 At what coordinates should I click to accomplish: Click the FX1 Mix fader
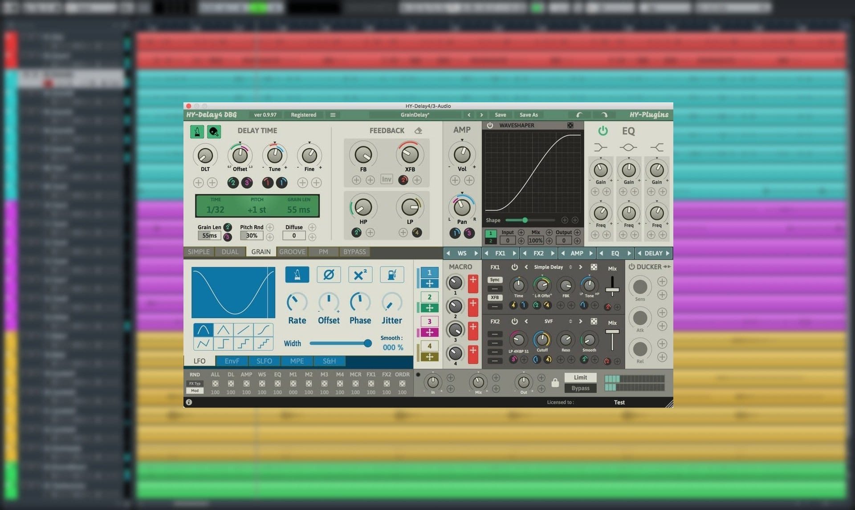[612, 290]
